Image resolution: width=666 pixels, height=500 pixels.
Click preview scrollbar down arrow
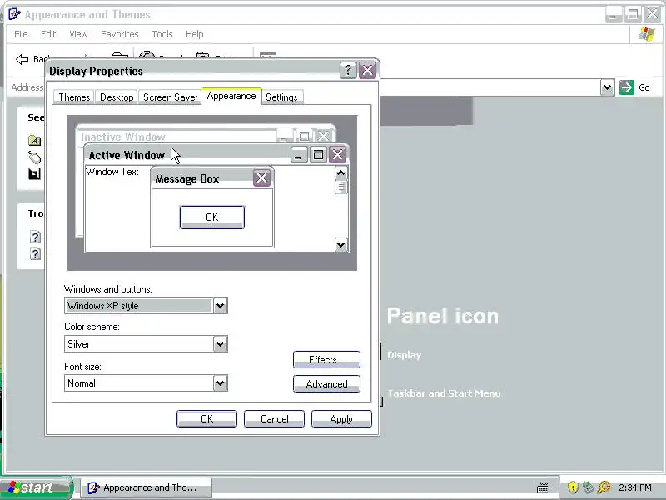[340, 245]
